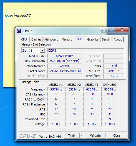Click the 2T Command Rate value
The height and width of the screenshot is (146, 136).
(x=110, y=119)
